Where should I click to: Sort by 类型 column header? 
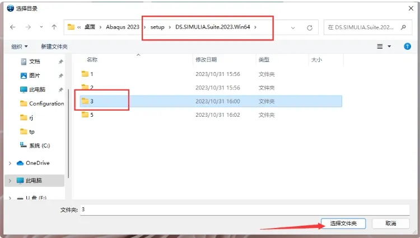(x=264, y=60)
